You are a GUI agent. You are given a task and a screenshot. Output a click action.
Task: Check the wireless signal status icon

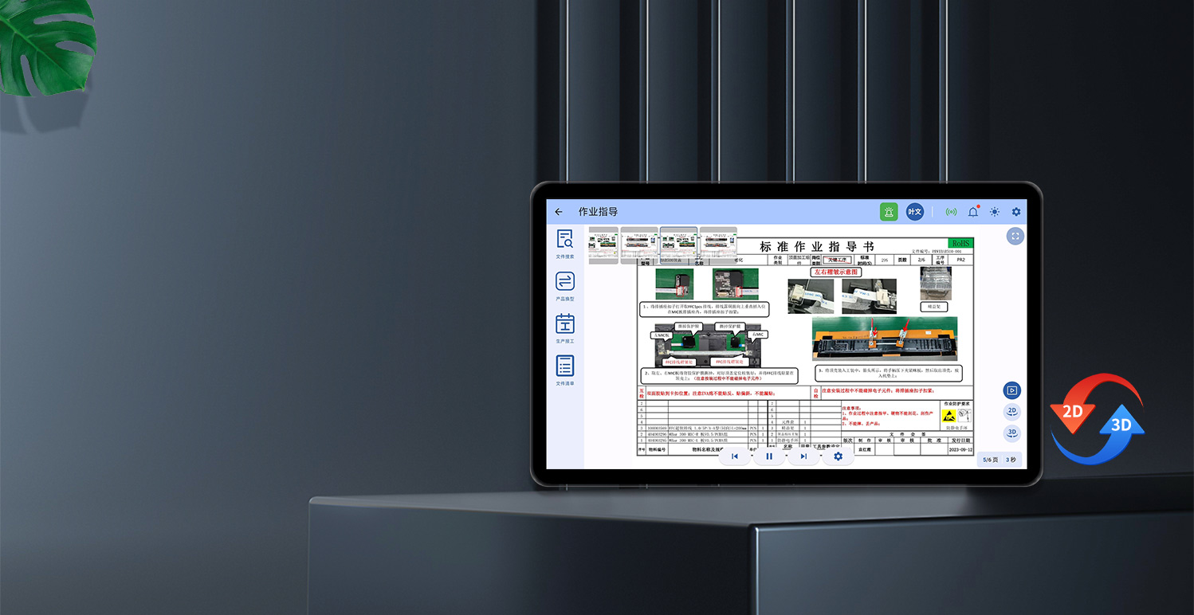[x=951, y=212]
